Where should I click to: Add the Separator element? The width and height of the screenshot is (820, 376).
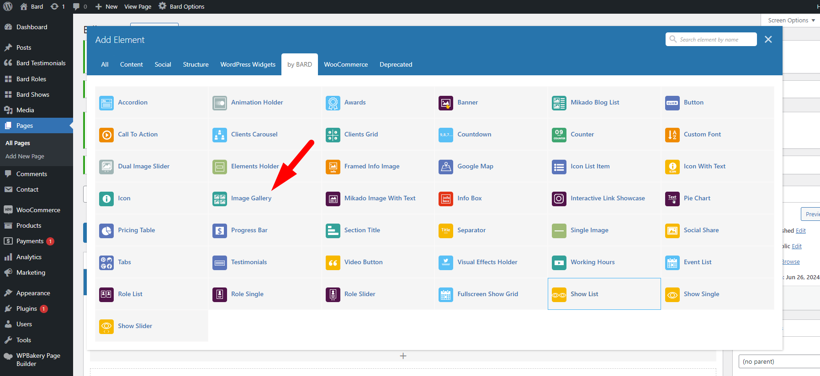pyautogui.click(x=491, y=230)
